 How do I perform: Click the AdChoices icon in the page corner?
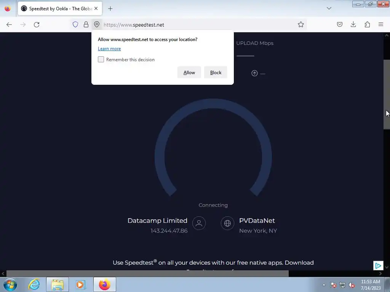(x=378, y=266)
